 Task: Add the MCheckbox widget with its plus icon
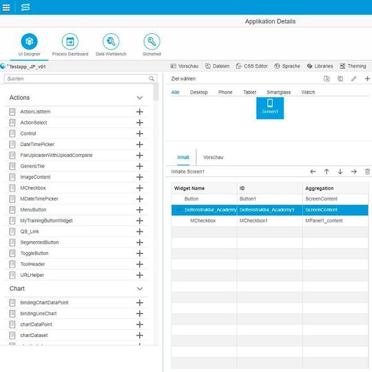[139, 188]
